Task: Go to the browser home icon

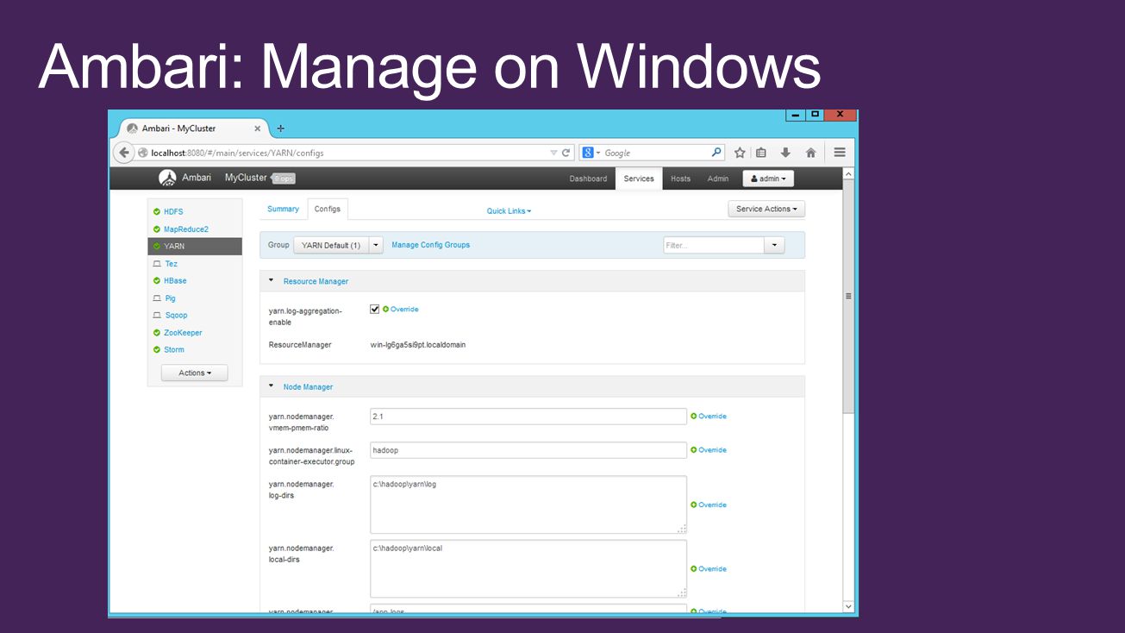Action: (810, 153)
